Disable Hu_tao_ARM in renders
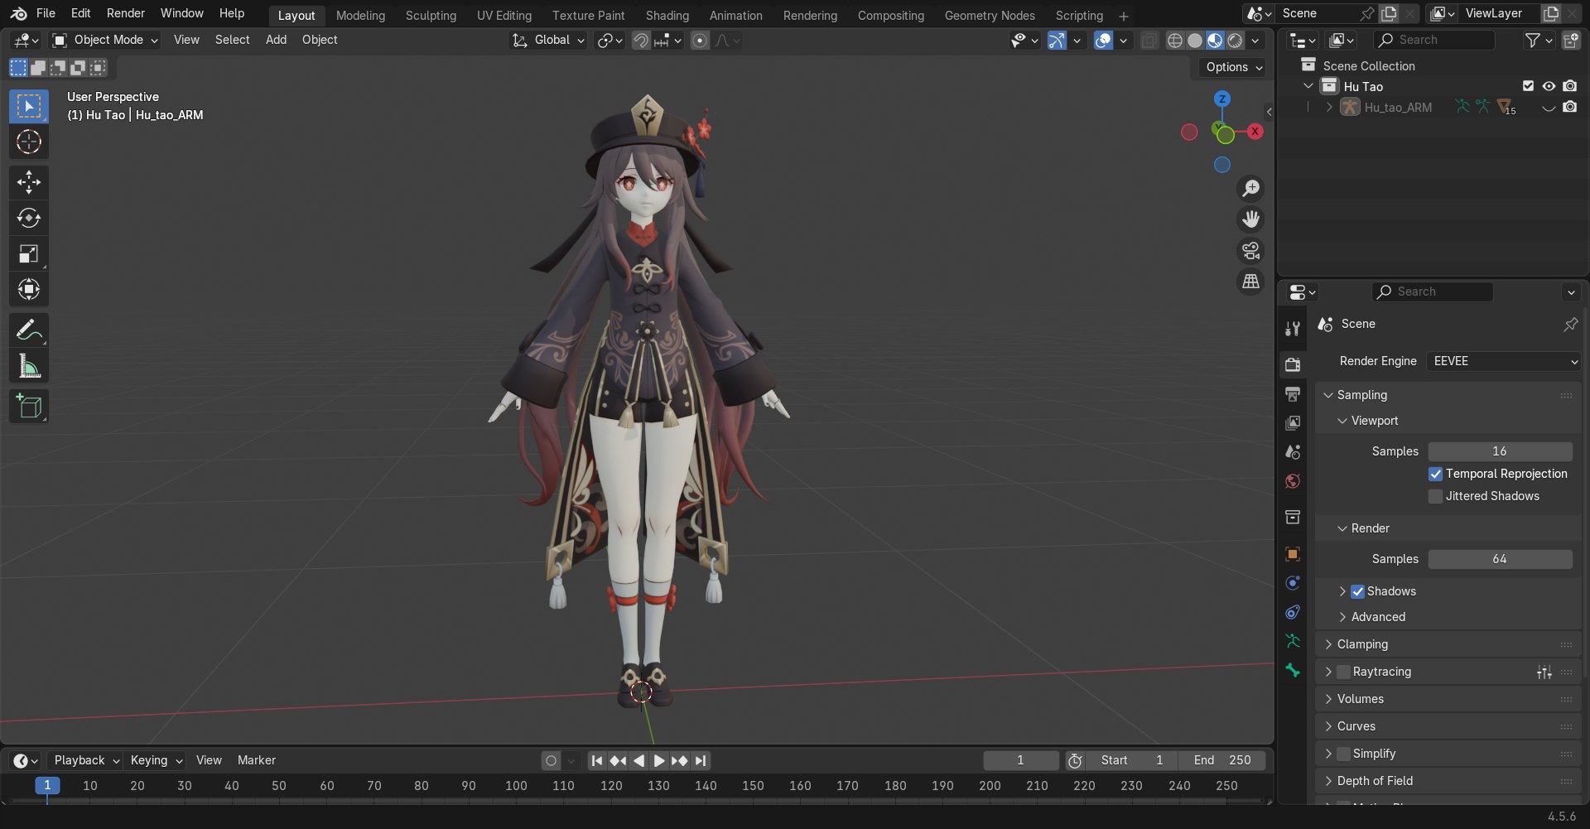The height and width of the screenshot is (829, 1590). pos(1569,107)
